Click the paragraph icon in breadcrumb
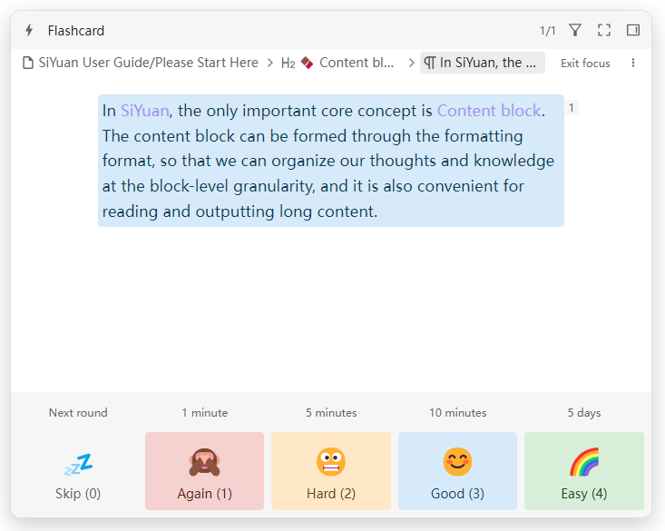The height and width of the screenshot is (531, 665). pos(430,64)
